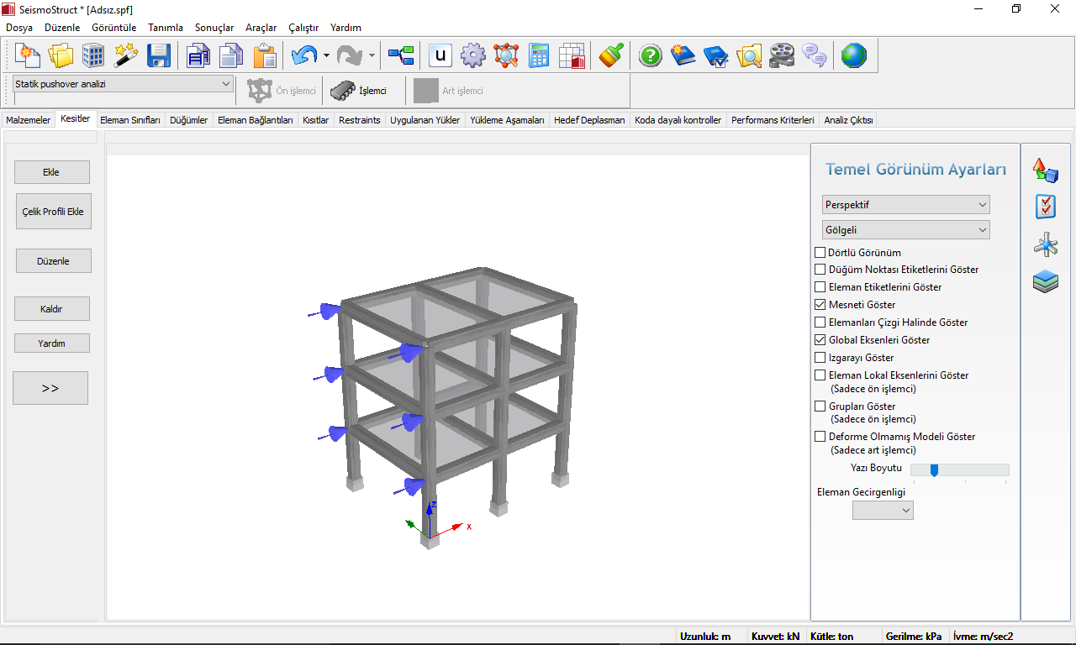Open project settings gear icon
The height and width of the screenshot is (645, 1076).
[473, 56]
